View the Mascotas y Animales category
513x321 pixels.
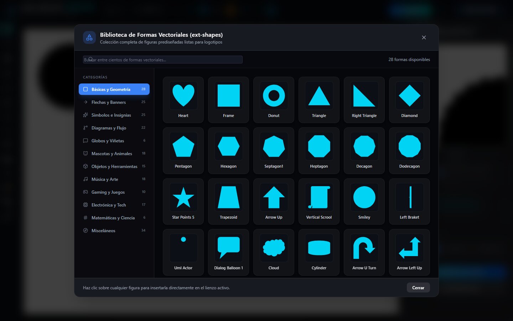pos(114,153)
